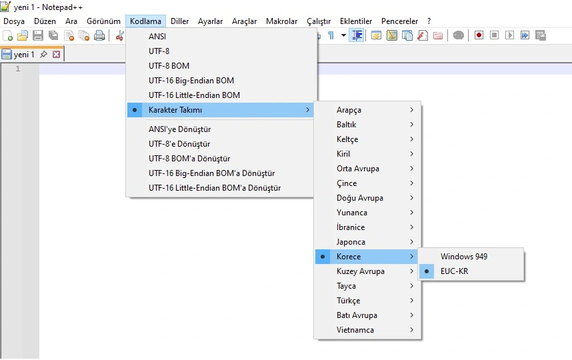Open the Function List icon
This screenshot has height=360, width=572.
(x=423, y=35)
